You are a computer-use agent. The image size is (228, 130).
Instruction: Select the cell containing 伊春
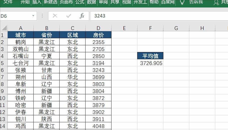tap(21, 112)
